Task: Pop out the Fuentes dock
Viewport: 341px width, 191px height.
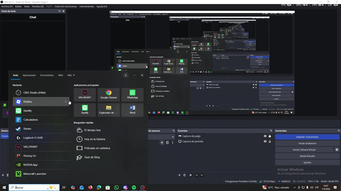Action: pyautogui.click(x=271, y=131)
